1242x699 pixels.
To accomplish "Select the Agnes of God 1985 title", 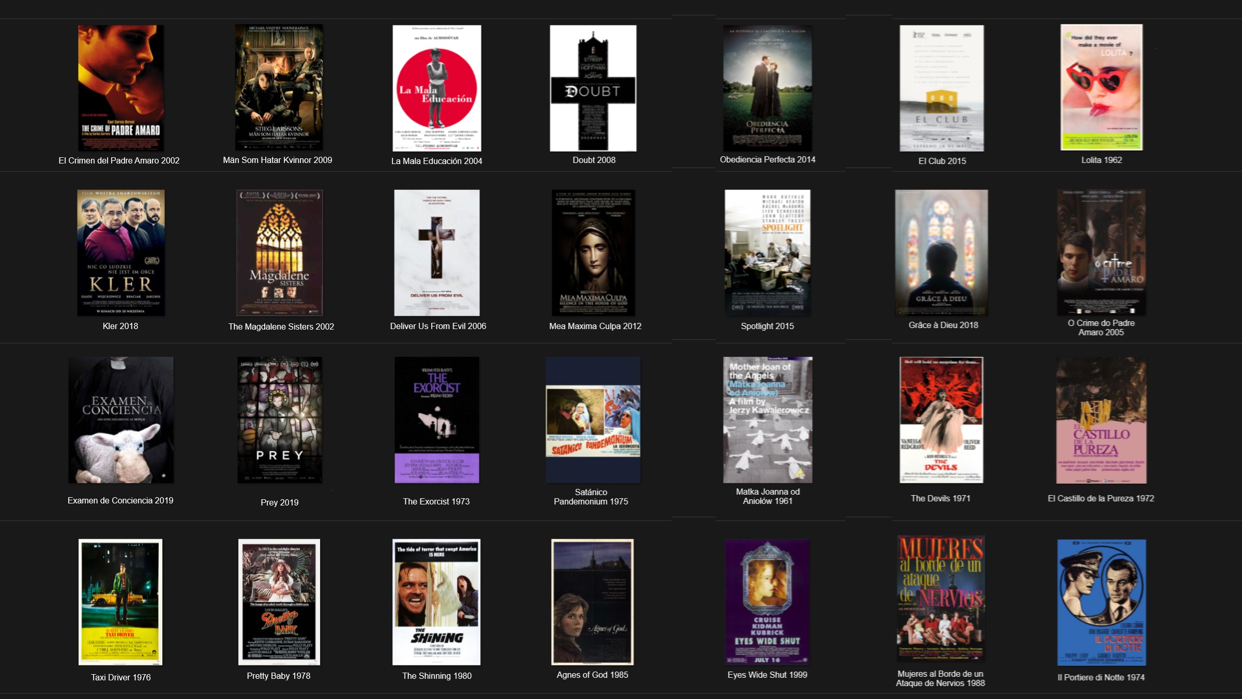I will point(593,675).
